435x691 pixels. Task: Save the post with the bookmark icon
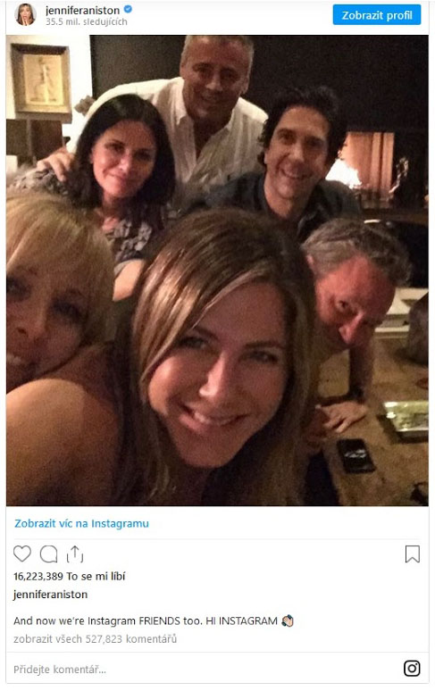click(x=412, y=554)
